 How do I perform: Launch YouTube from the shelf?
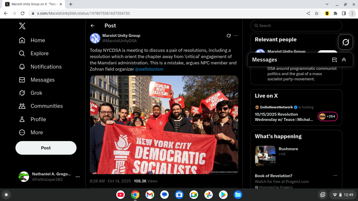pyautogui.click(x=121, y=195)
